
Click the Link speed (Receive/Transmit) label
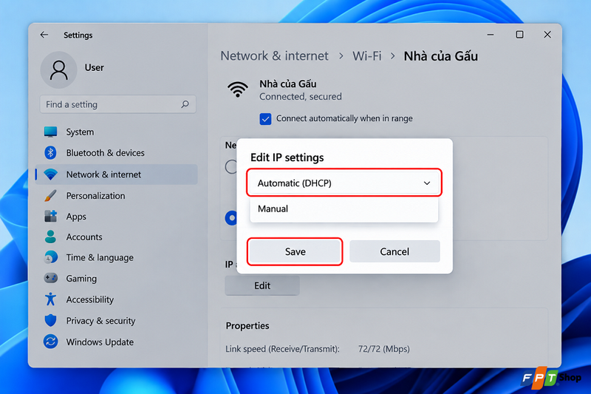[x=282, y=349]
